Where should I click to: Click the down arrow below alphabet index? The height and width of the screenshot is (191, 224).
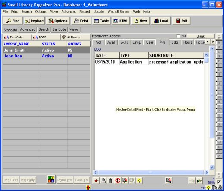219,175
